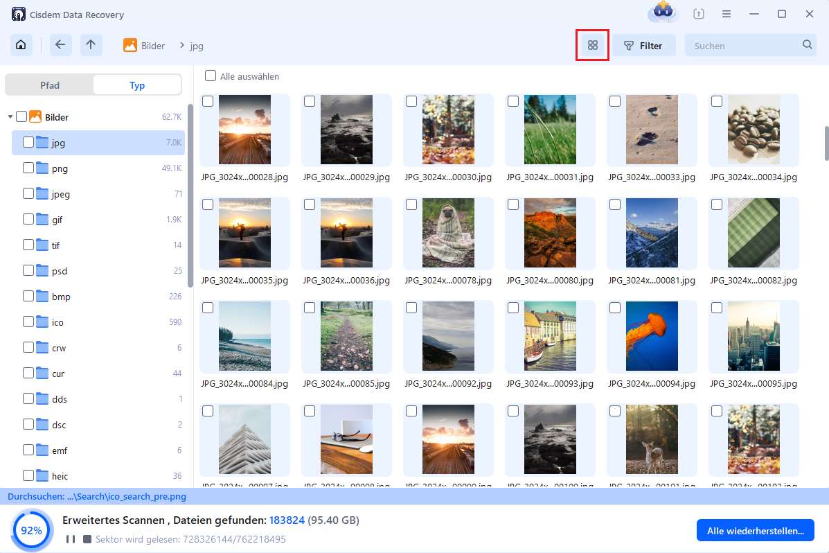Collapse the Bilder tree node
This screenshot has height=553, width=829.
[x=10, y=117]
